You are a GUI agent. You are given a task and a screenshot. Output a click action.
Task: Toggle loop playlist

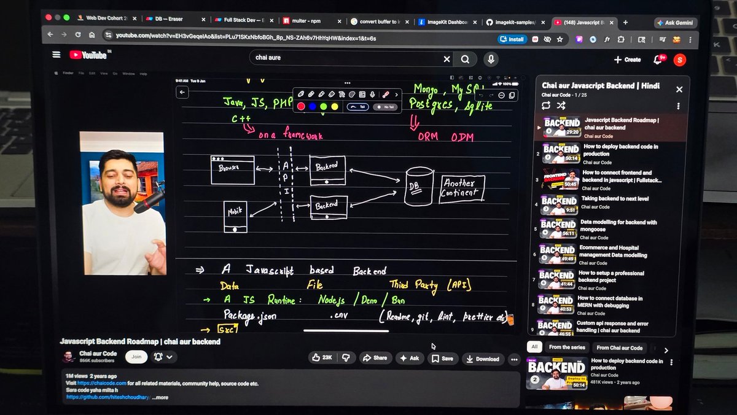(x=545, y=106)
